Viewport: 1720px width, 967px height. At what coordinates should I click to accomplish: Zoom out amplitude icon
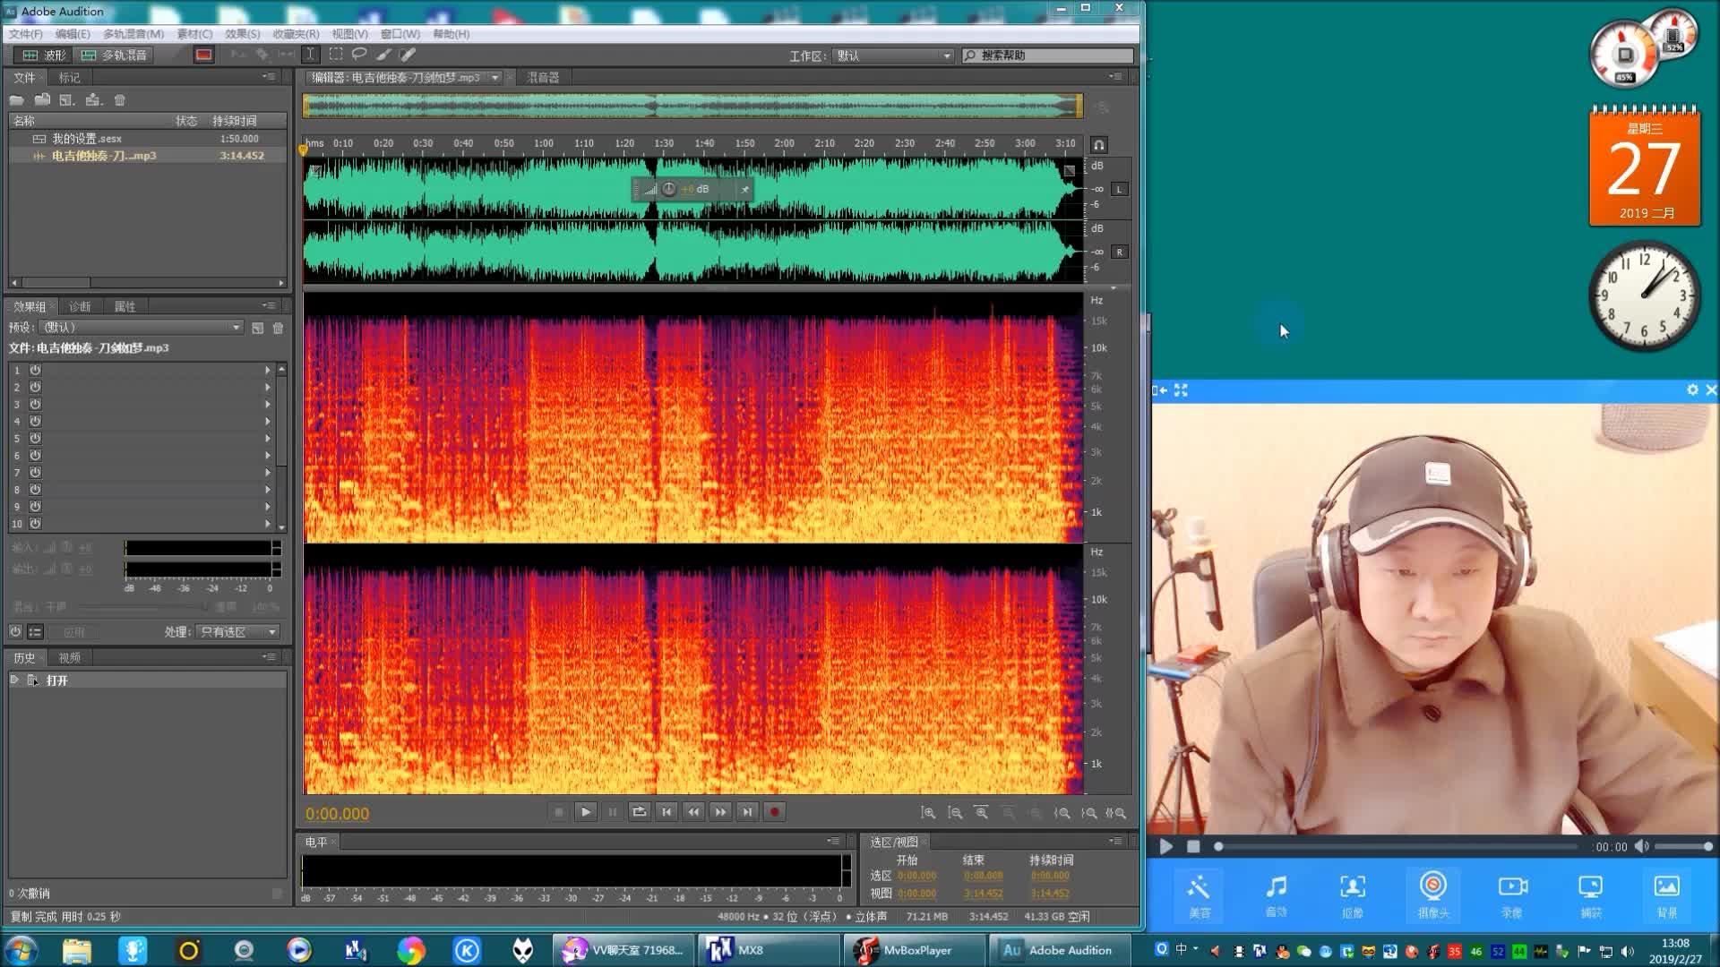pos(955,813)
